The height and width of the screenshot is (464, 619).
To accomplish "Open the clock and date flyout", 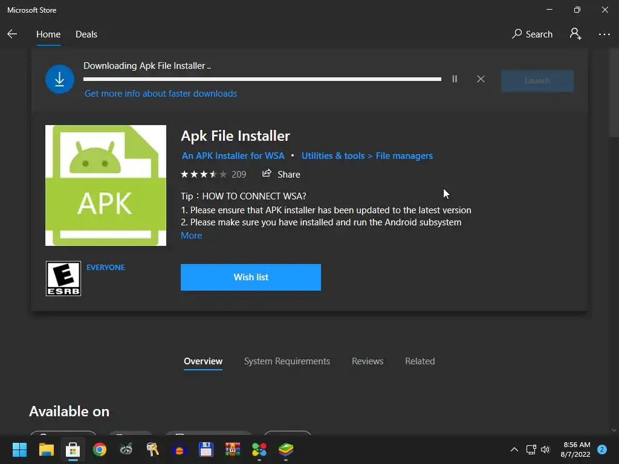I will coord(575,449).
